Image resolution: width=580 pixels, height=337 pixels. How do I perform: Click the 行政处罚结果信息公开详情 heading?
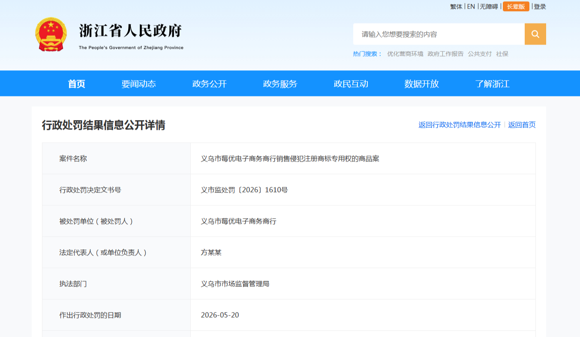coord(103,125)
